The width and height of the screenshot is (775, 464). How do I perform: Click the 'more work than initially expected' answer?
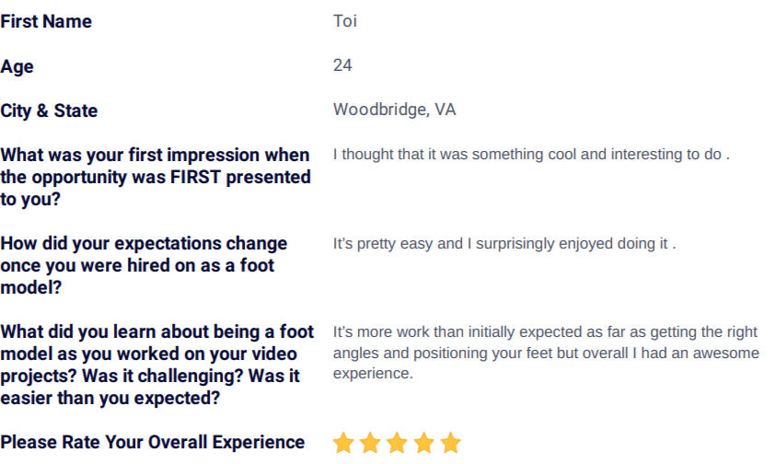pyautogui.click(x=546, y=353)
